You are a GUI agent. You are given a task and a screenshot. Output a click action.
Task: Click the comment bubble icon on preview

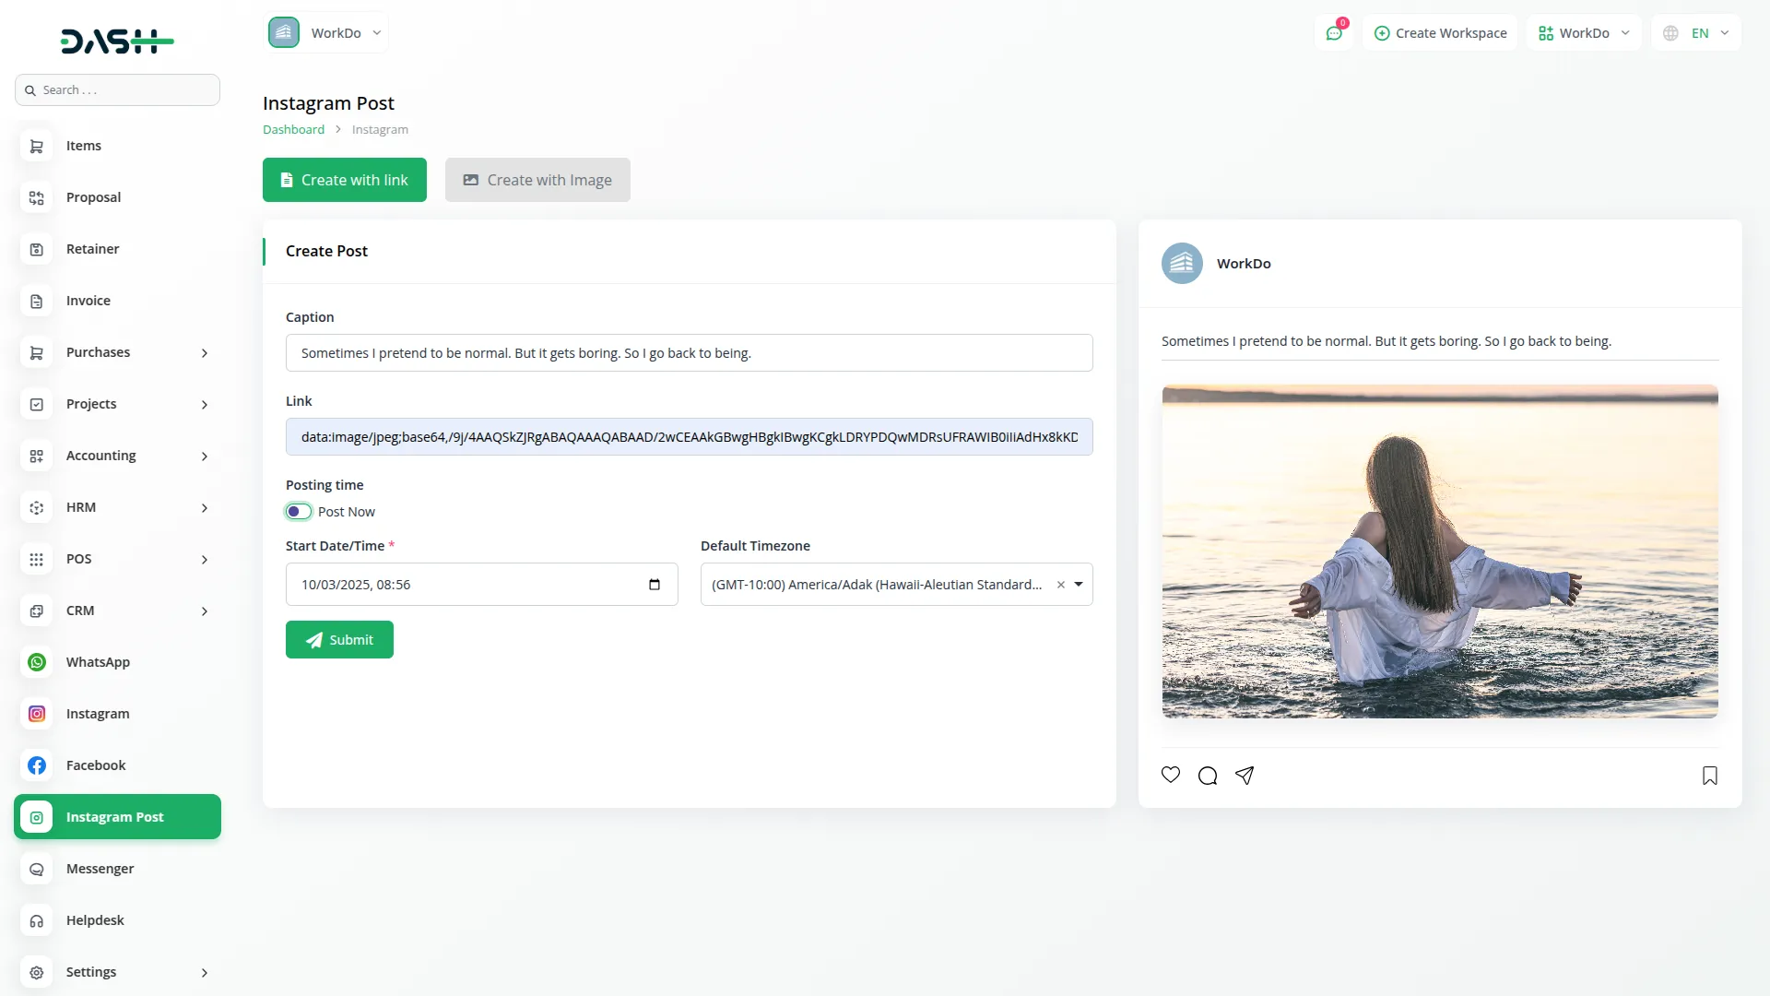1208,776
